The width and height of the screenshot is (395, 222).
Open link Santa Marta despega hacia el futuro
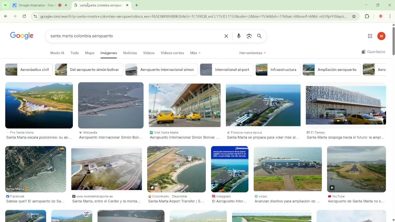[346, 138]
